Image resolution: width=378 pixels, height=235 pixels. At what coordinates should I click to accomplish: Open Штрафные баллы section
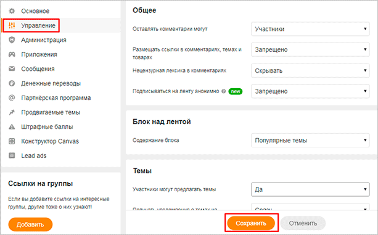click(x=47, y=127)
